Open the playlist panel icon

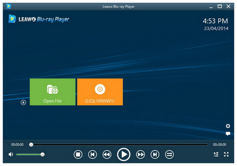point(216,155)
